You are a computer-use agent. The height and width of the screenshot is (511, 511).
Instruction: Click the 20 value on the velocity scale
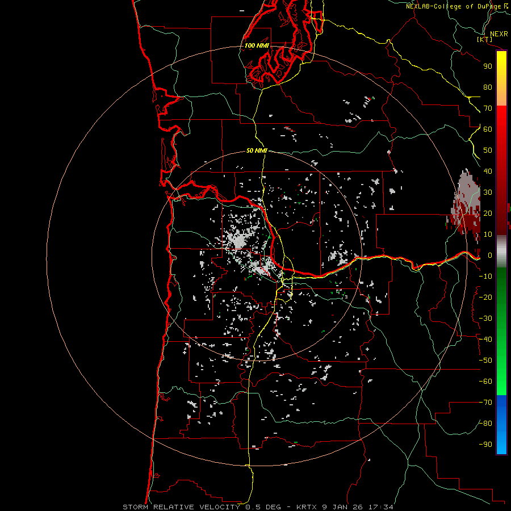pyautogui.click(x=488, y=213)
